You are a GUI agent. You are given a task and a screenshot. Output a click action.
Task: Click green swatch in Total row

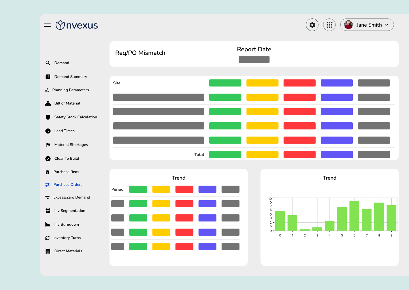coord(225,155)
